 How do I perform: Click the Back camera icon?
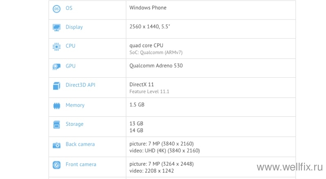(x=57, y=145)
